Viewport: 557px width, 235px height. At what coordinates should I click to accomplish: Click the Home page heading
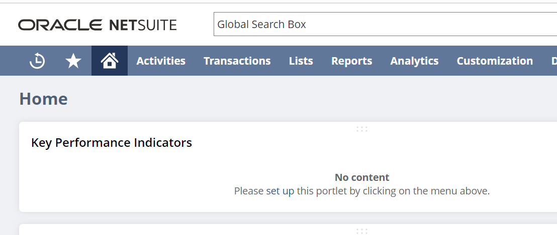pyautogui.click(x=43, y=99)
